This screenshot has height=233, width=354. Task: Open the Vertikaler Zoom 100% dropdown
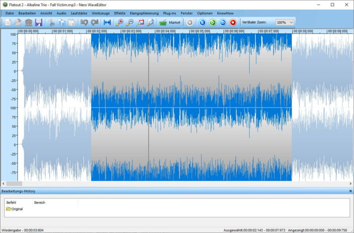285,22
